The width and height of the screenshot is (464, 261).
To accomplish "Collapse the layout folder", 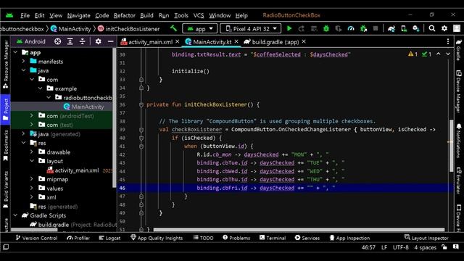I will [32, 161].
